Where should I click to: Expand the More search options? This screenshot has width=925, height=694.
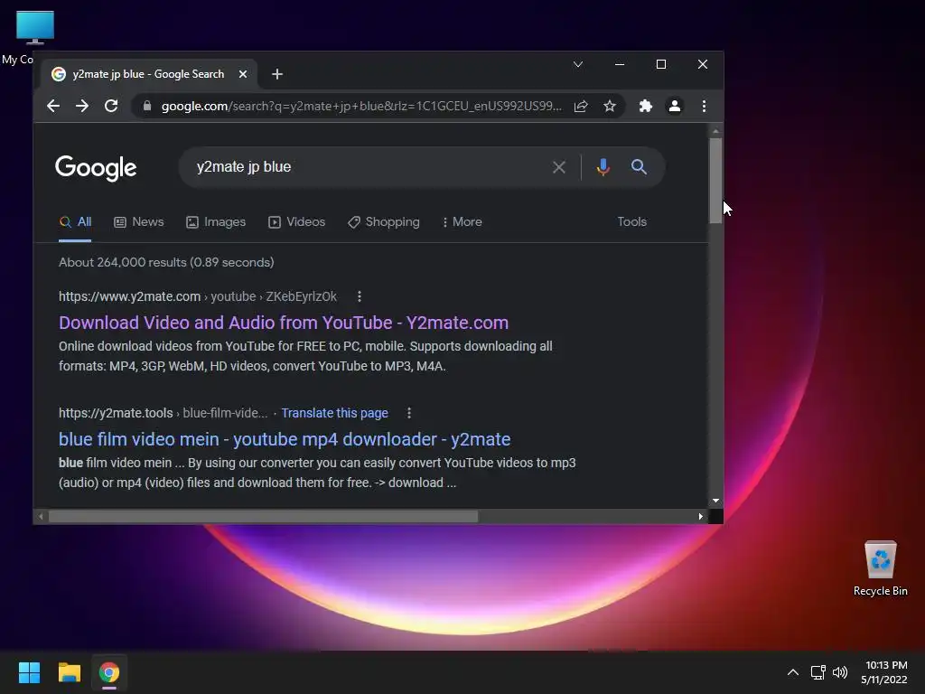462,222
